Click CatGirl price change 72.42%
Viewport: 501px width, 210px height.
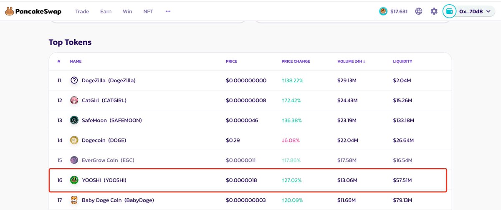point(291,100)
